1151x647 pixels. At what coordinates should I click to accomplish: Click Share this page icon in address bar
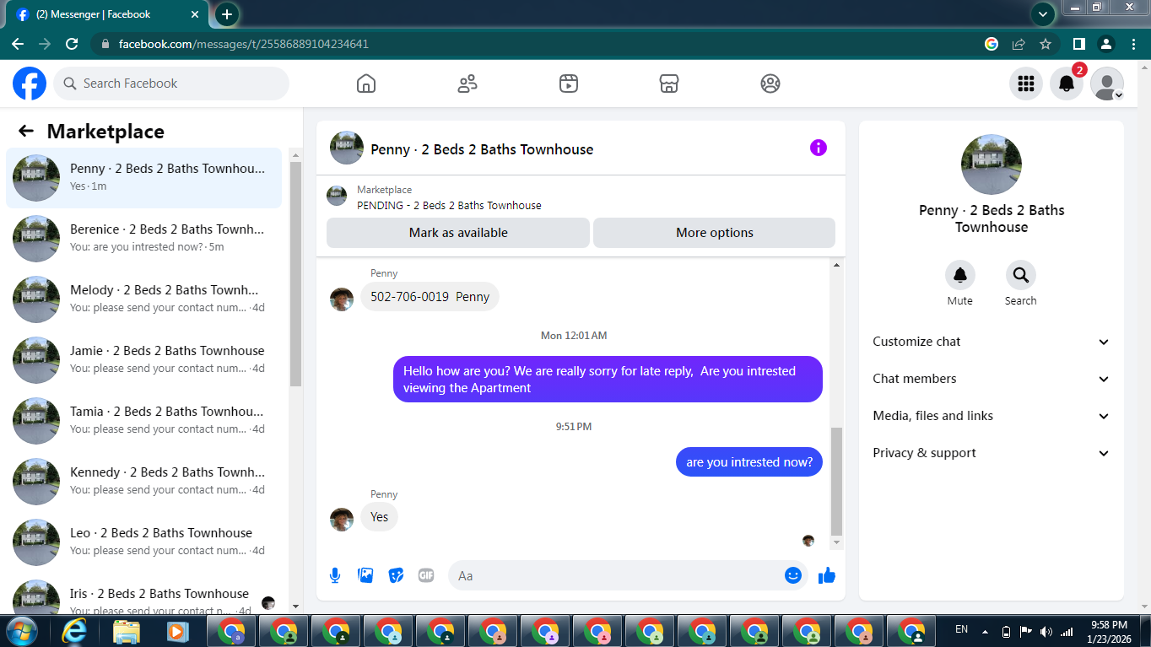pyautogui.click(x=1019, y=44)
